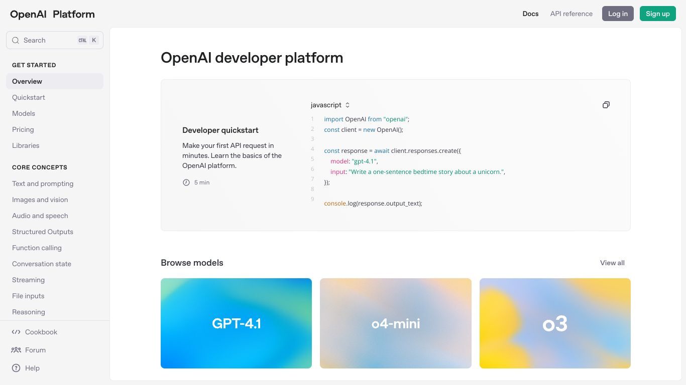Select Overview in the sidebar
This screenshot has height=385, width=686.
point(55,81)
